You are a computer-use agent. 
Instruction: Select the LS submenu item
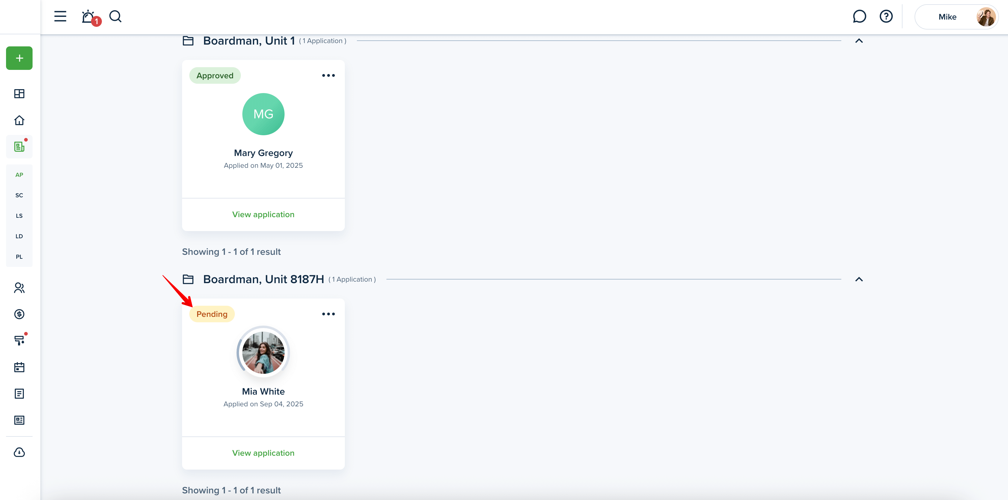19,215
